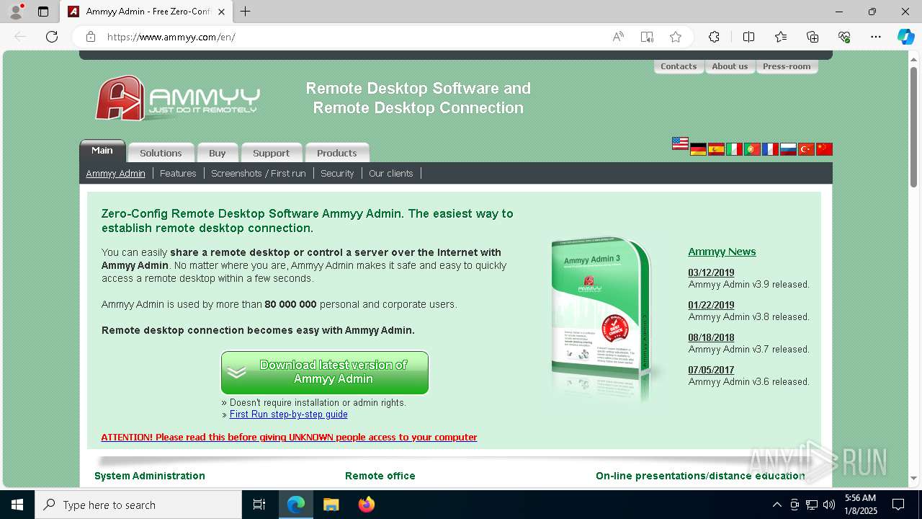Viewport: 922px width, 519px height.
Task: Open First Run step-by-step guide link
Action: 289,414
